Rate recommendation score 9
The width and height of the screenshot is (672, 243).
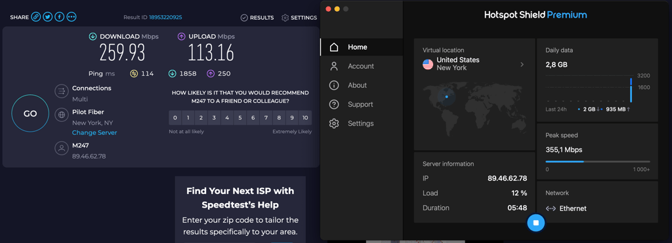click(x=292, y=118)
